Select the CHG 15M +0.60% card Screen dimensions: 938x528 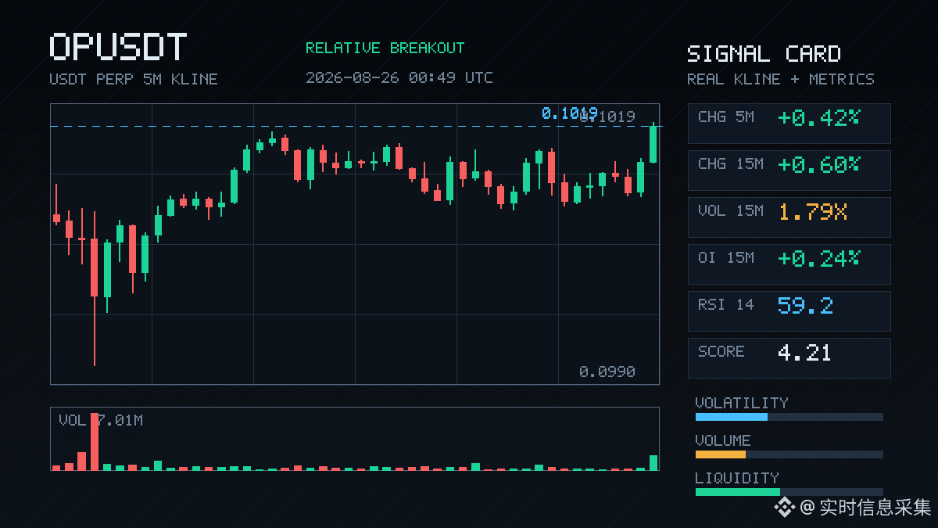789,171
